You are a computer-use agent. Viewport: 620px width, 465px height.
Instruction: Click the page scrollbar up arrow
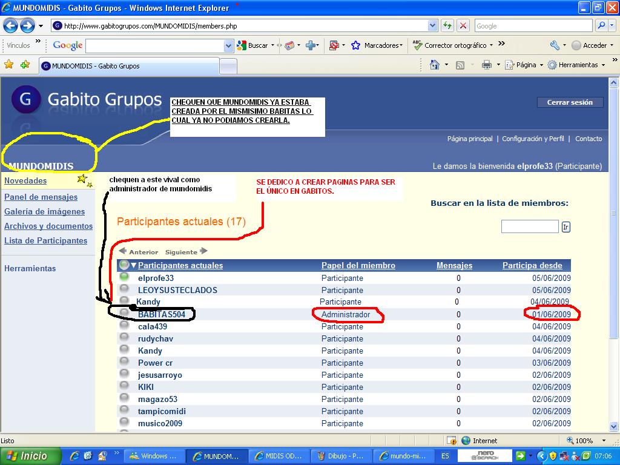pyautogui.click(x=614, y=82)
